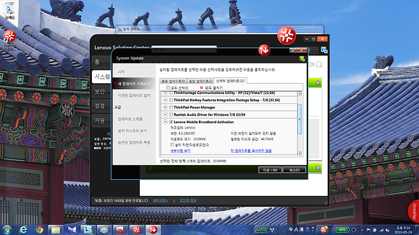Click the Korean IME 'A' language indicator
The width and height of the screenshot is (419, 235).
296,229
